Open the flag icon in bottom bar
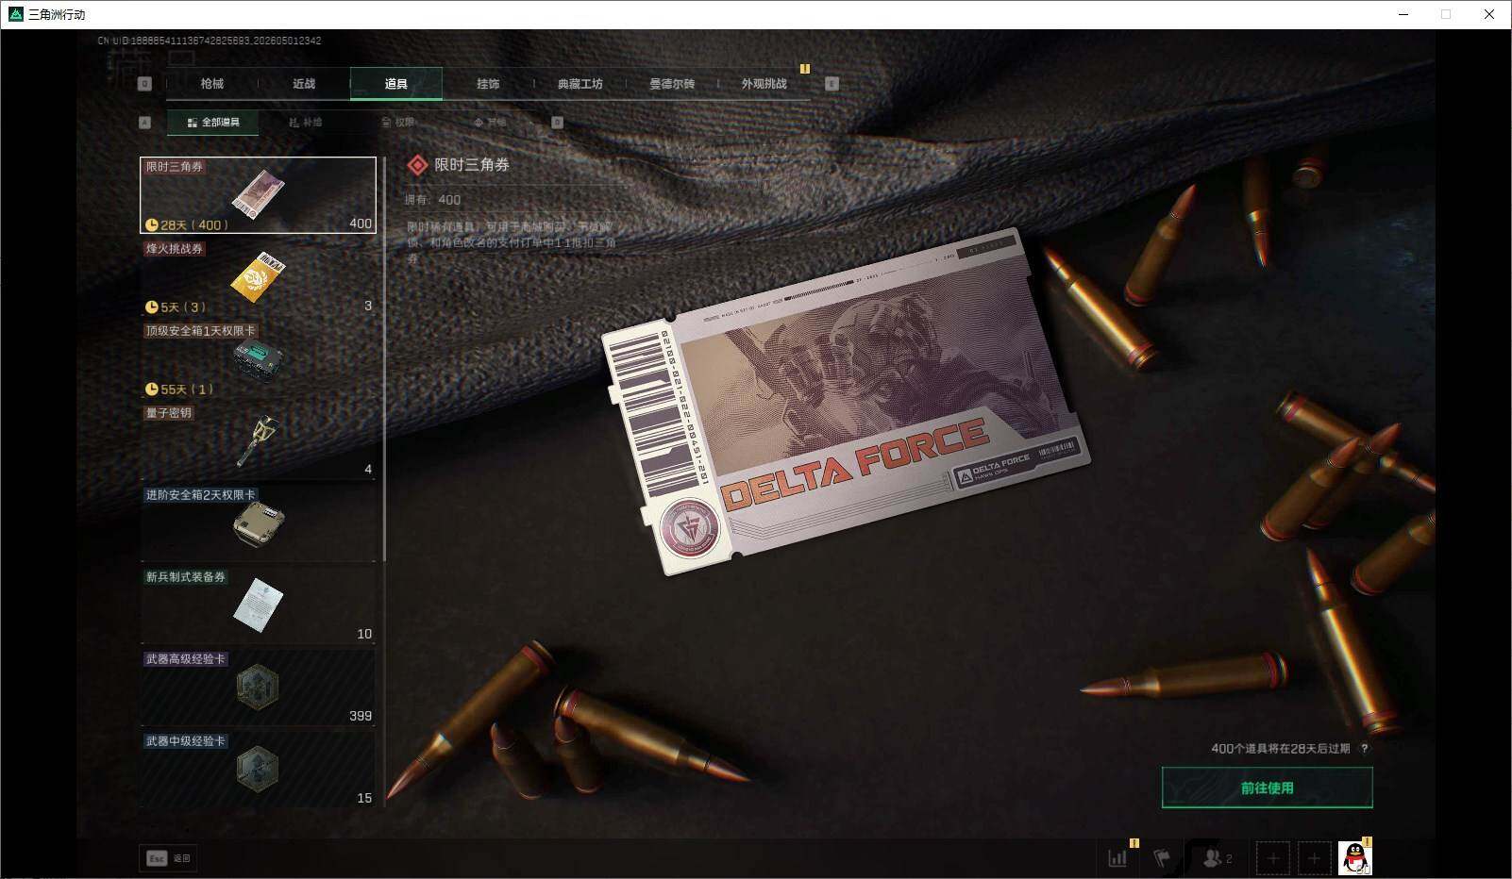Viewport: 1512px width, 879px height. (1162, 858)
